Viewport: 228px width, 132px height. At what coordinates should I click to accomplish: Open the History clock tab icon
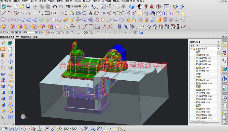pyautogui.click(x=224, y=98)
